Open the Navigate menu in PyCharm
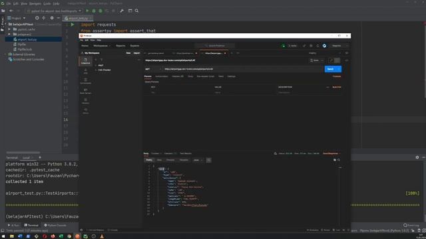Viewport: 426px width, 239px height. click(35, 3)
